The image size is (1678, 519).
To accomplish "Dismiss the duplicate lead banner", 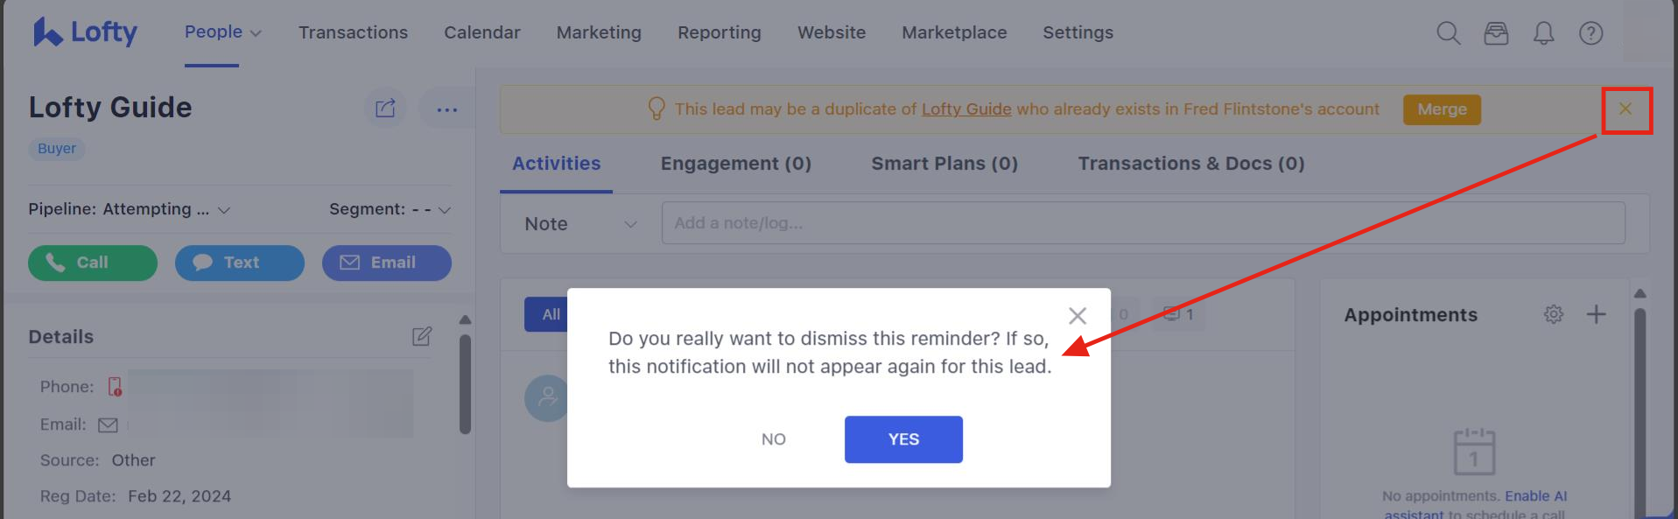I will click(x=1625, y=109).
